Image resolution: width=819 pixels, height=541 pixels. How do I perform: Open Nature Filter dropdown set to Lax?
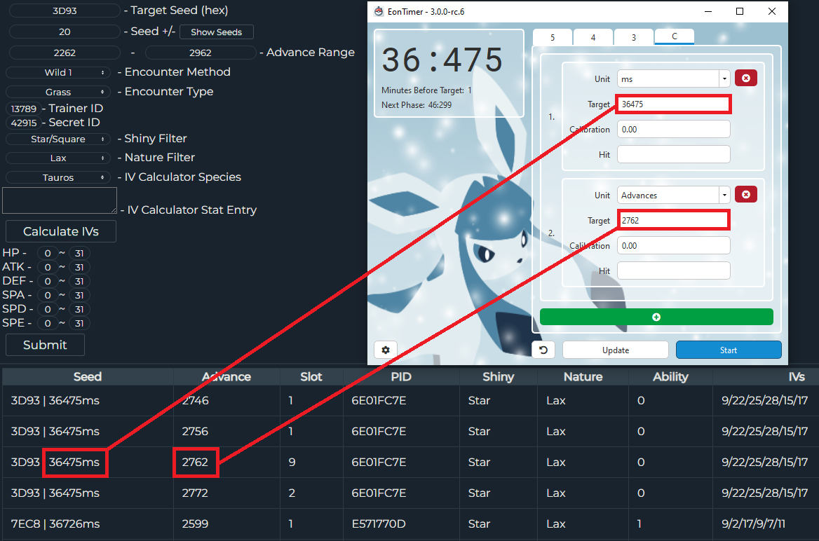(58, 158)
